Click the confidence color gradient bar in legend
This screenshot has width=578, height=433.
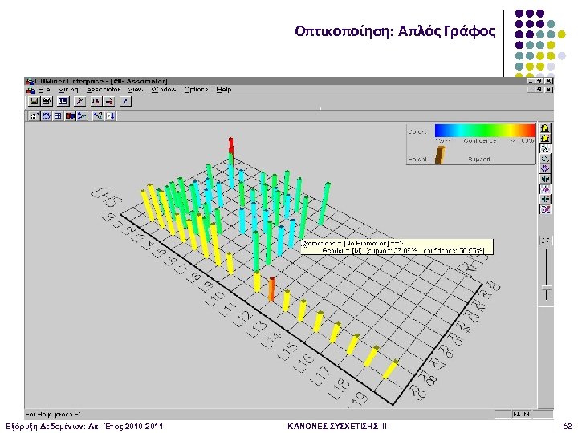click(x=485, y=131)
